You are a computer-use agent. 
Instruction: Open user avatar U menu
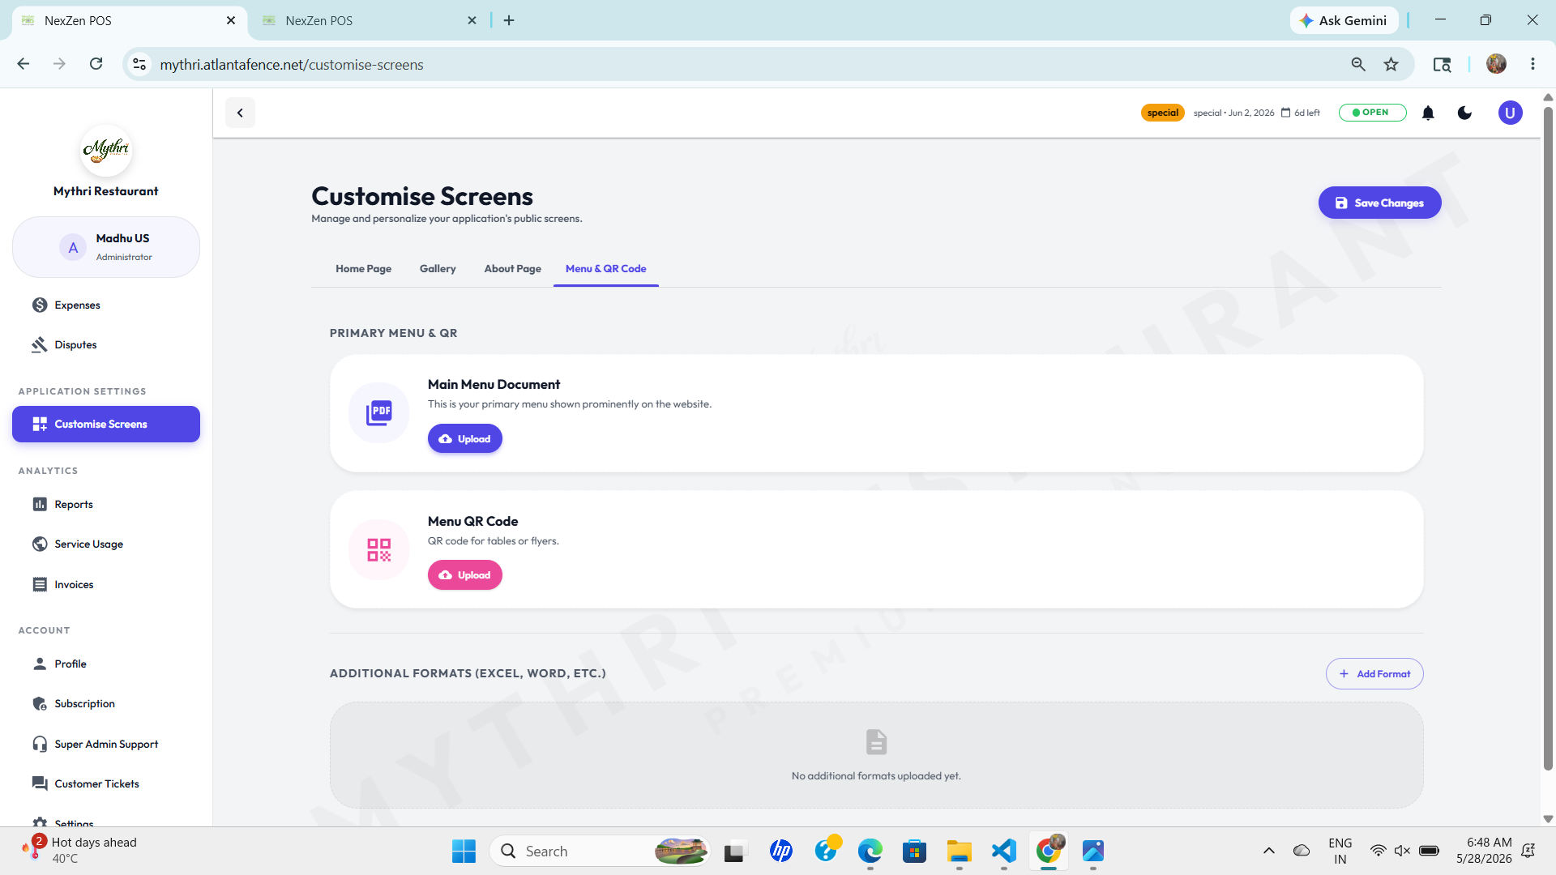(1510, 113)
